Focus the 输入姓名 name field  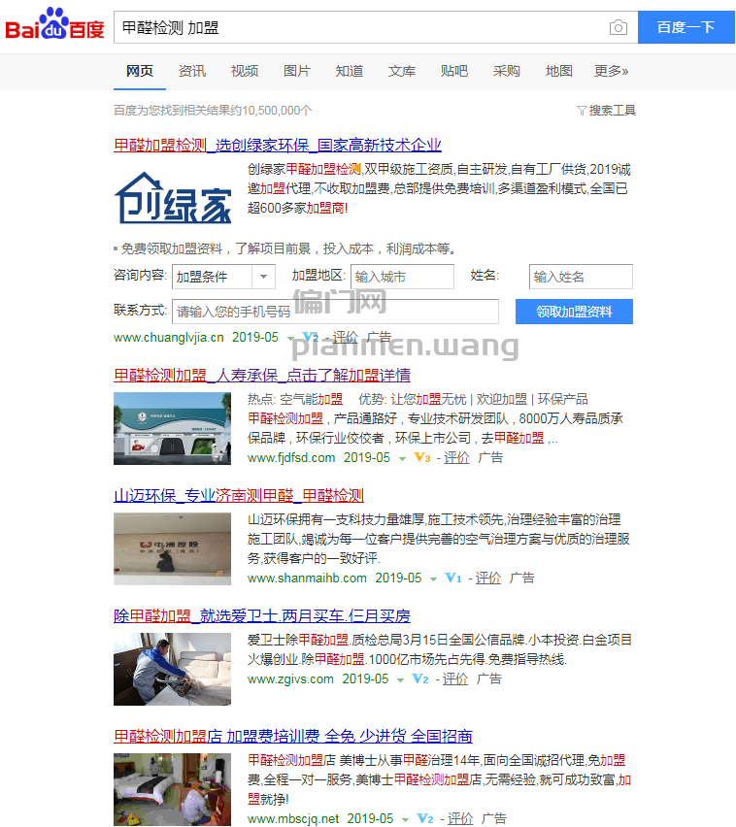[x=581, y=277]
